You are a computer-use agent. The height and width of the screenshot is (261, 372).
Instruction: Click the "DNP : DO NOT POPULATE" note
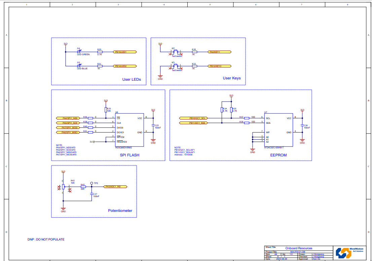click(x=46, y=239)
